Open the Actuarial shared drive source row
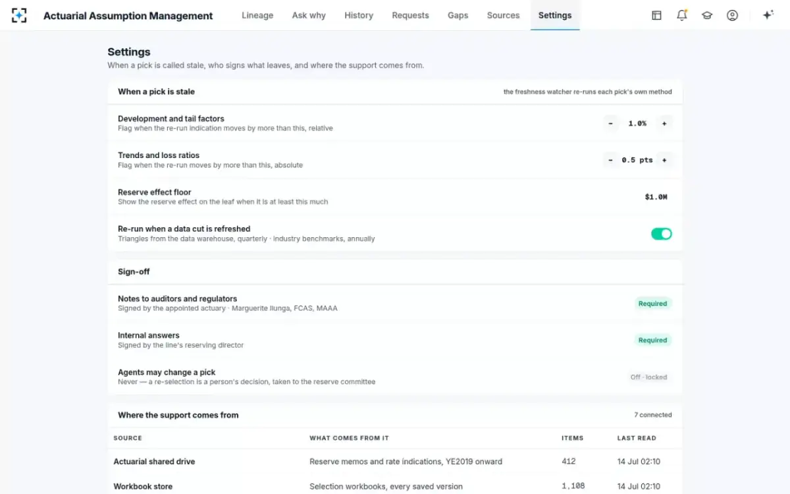 click(x=395, y=462)
